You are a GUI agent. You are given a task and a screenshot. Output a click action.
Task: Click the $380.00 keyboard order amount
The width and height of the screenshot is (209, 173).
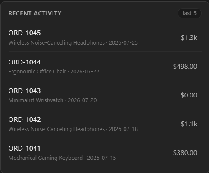click(x=185, y=153)
